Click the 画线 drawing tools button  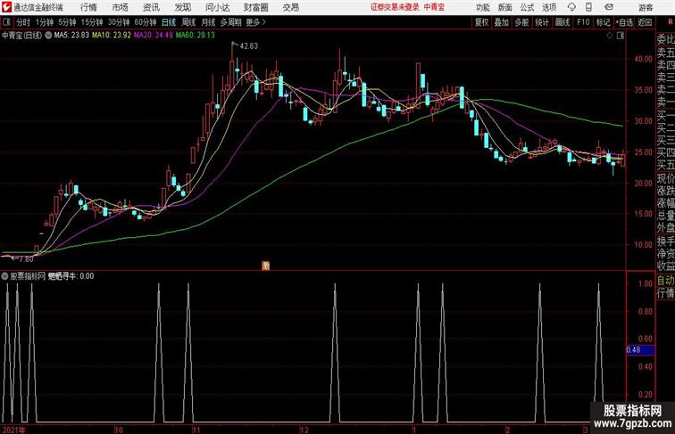click(562, 22)
